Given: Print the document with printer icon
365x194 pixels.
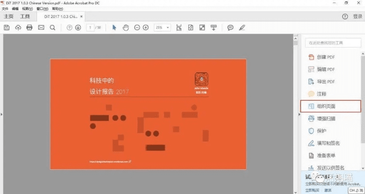Looking at the screenshot, I should 29,28.
